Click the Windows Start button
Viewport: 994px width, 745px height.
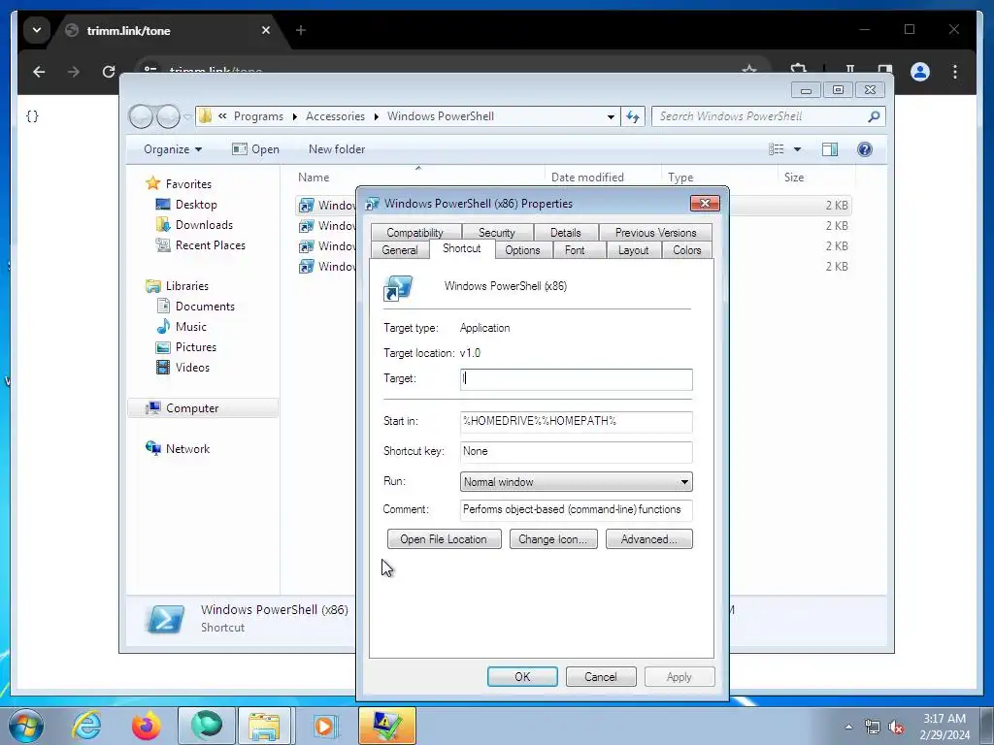[x=26, y=726]
